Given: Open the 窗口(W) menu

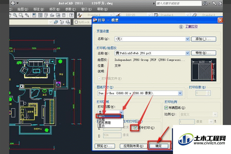Looking at the screenshot, I should (x=86, y=9).
